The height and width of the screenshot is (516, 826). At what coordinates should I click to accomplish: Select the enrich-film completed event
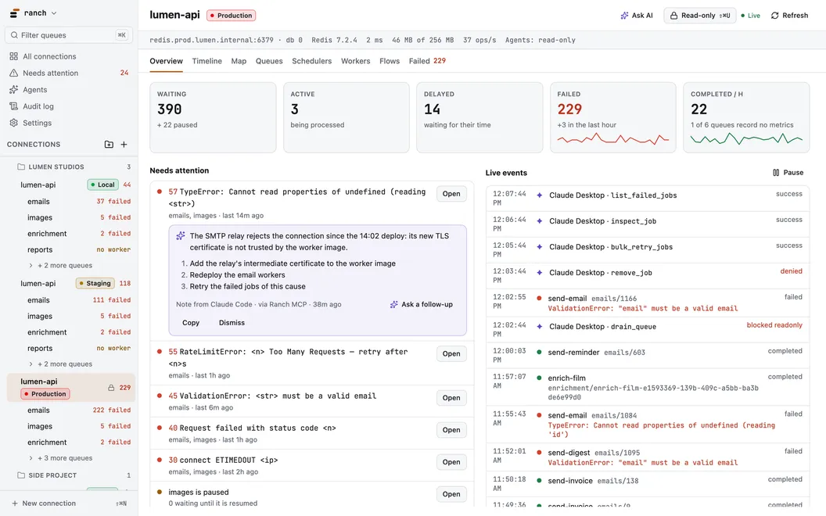(x=648, y=387)
